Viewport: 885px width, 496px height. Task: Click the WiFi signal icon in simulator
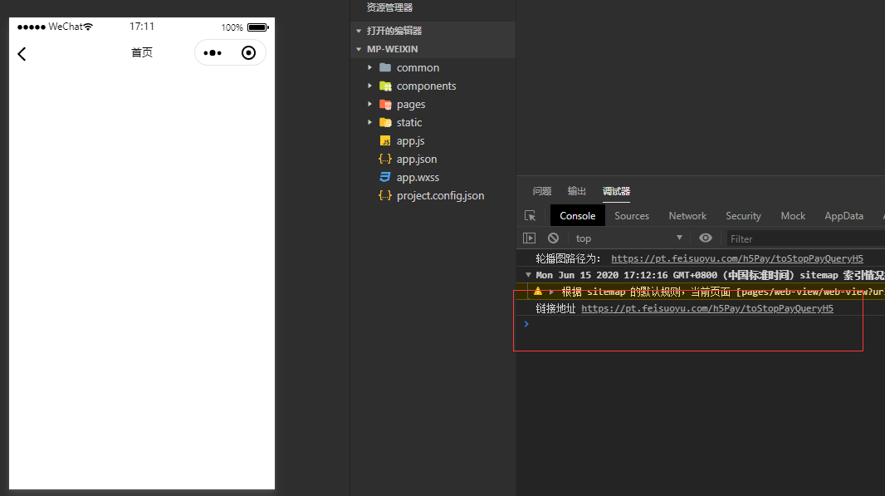(x=88, y=27)
